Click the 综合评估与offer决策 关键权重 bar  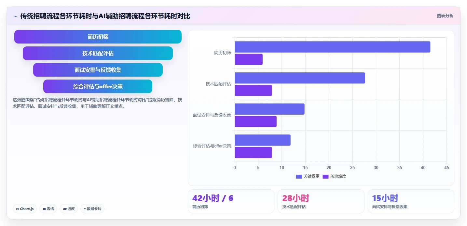click(x=263, y=140)
